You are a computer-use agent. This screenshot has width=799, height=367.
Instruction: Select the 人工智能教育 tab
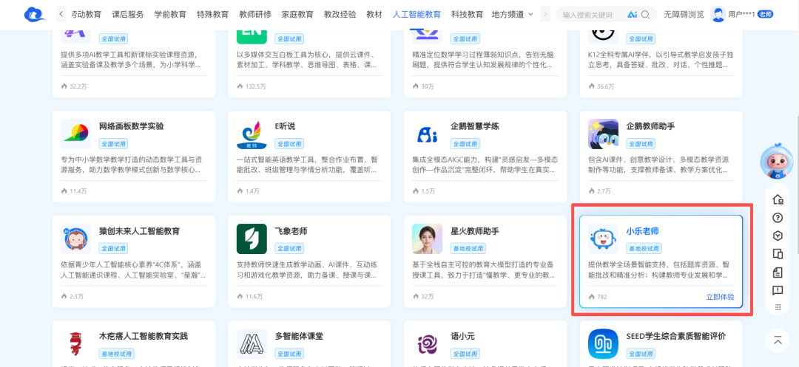point(417,14)
